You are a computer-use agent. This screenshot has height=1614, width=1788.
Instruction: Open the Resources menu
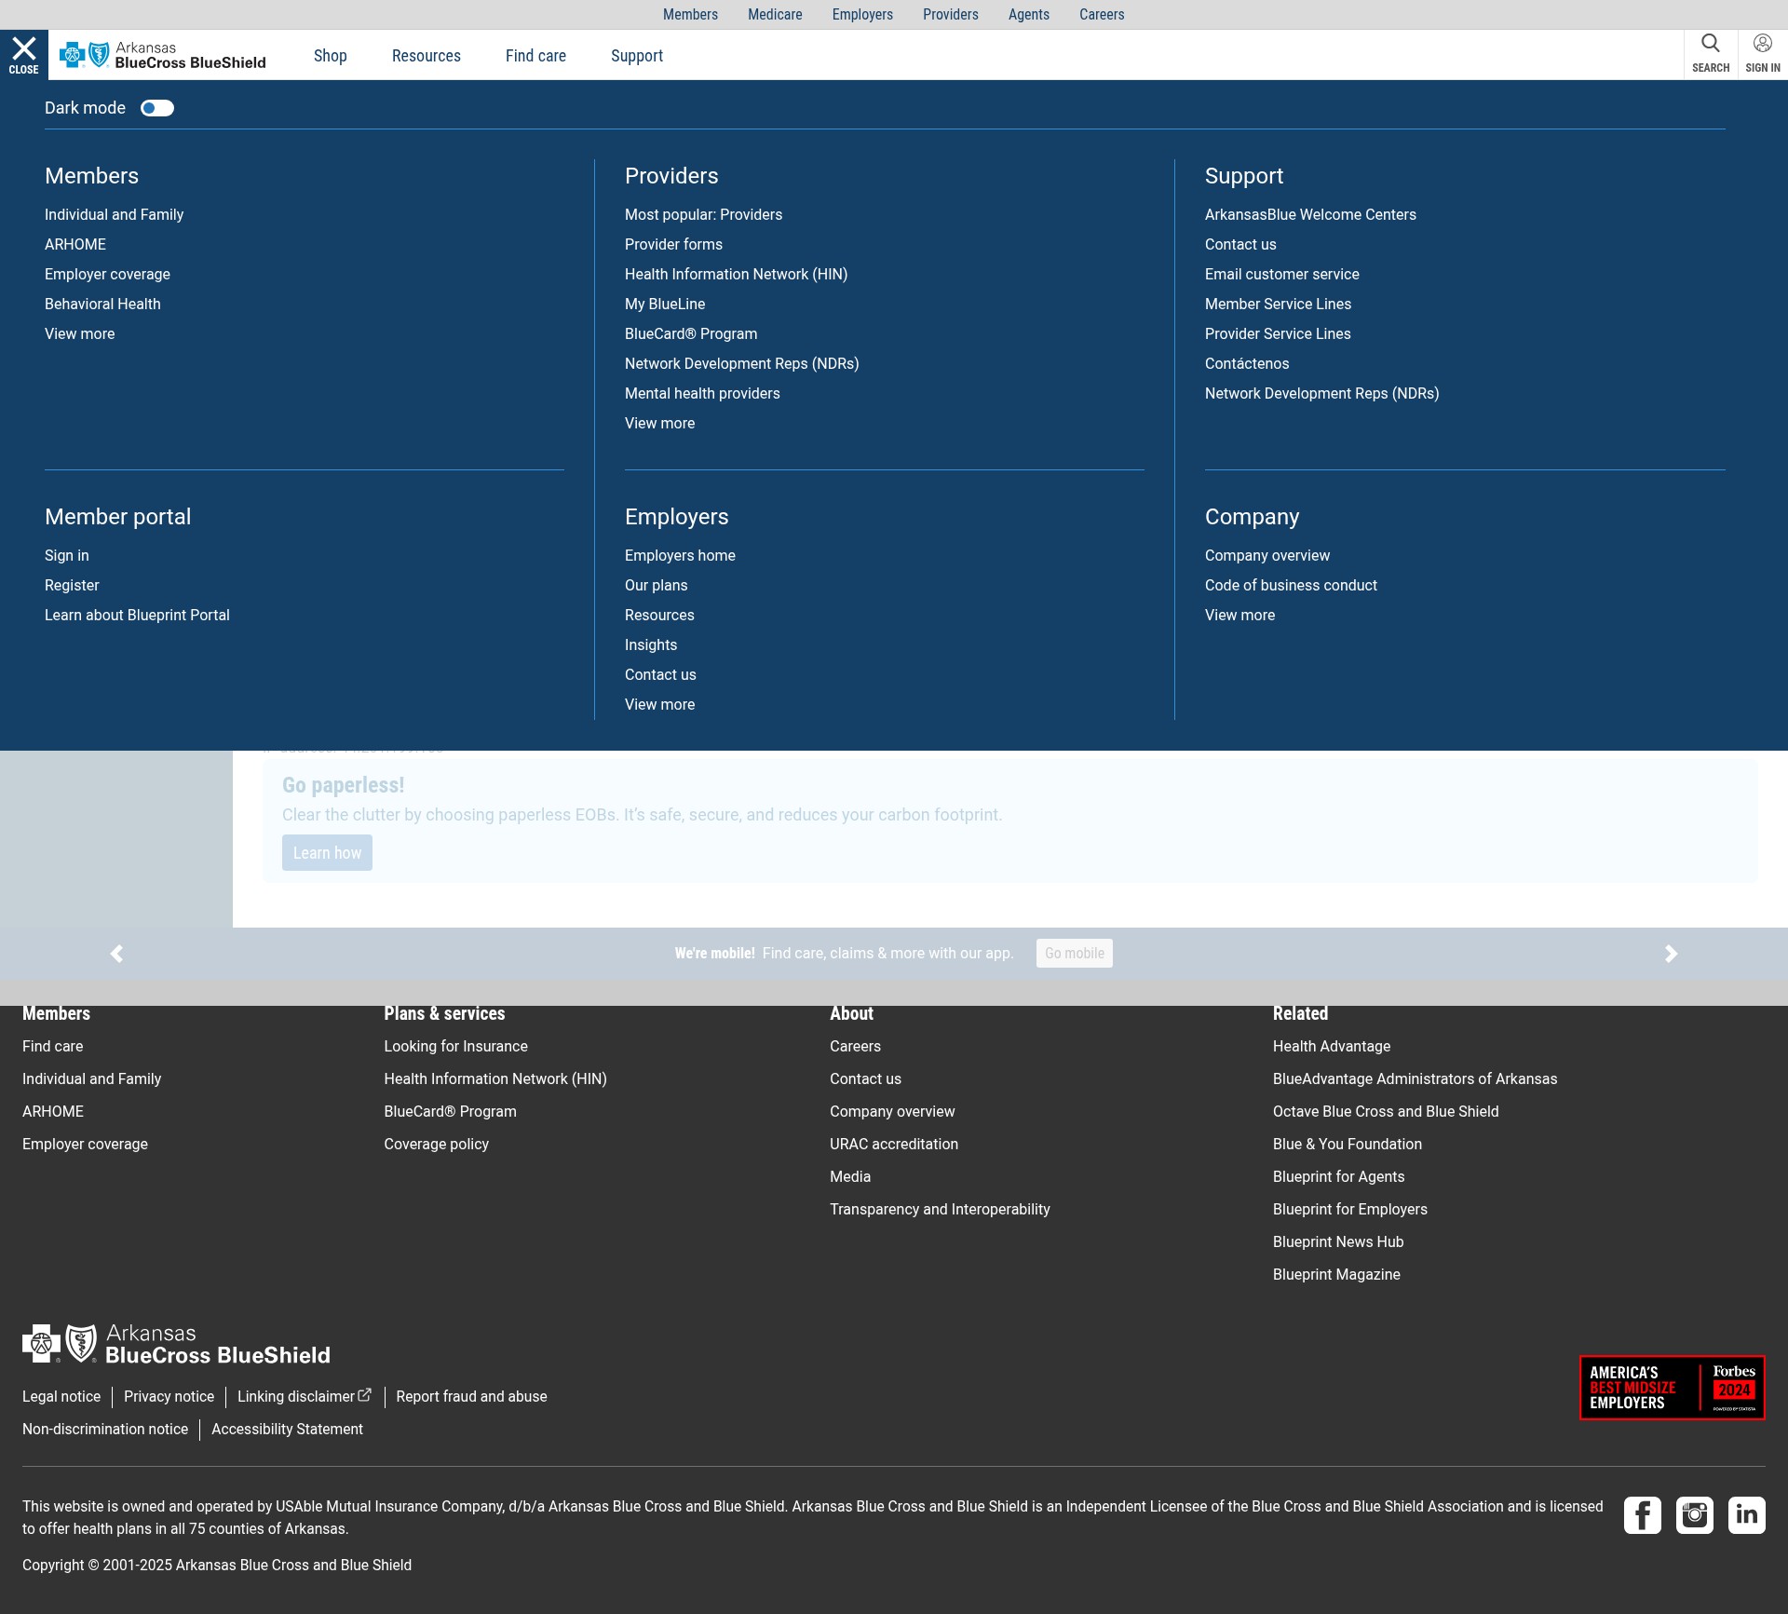point(427,56)
